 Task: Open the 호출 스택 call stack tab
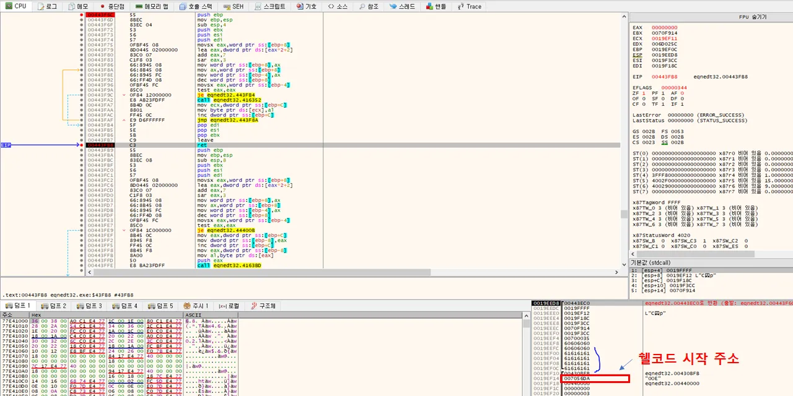pos(196,6)
